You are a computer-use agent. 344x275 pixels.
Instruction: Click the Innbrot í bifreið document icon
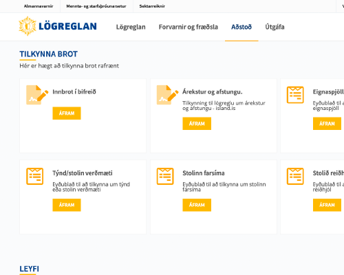[x=37, y=95]
